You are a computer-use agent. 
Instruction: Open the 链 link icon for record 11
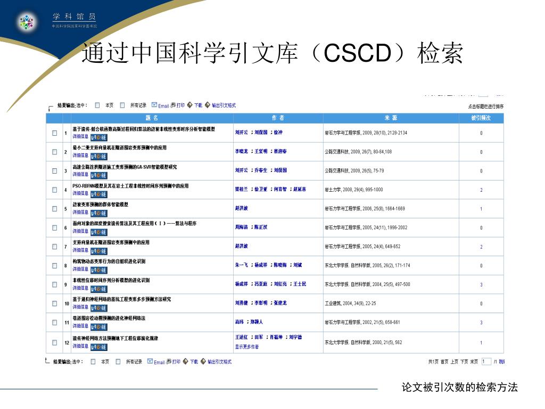click(98, 327)
